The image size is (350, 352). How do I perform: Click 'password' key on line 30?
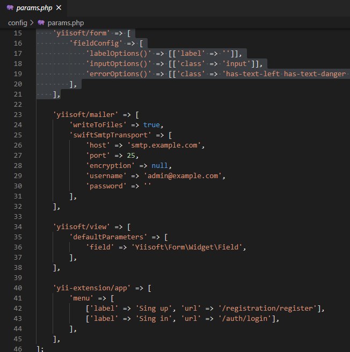point(106,186)
